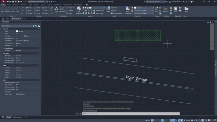Image resolution: width=217 pixels, height=122 pixels.
Task: Toggle annotation visibility in status bar
Action: point(179,120)
